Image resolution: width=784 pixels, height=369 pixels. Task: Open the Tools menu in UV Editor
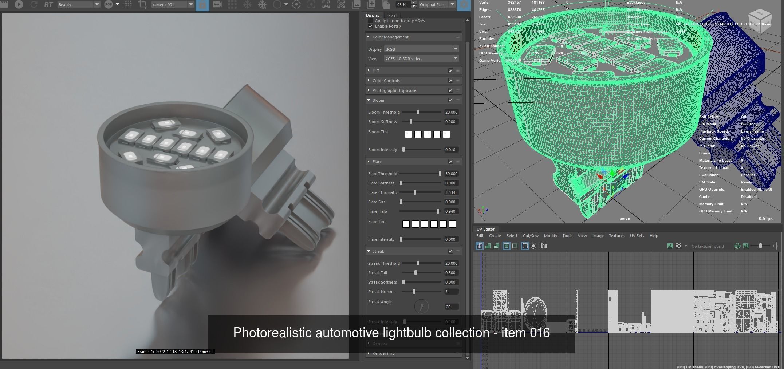tap(567, 236)
